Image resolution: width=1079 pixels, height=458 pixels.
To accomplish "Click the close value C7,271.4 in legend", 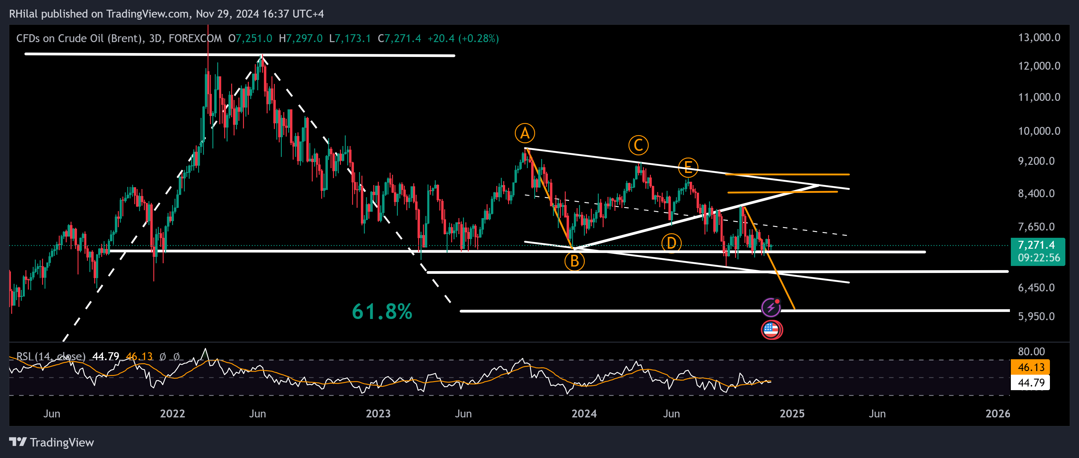I will [399, 38].
